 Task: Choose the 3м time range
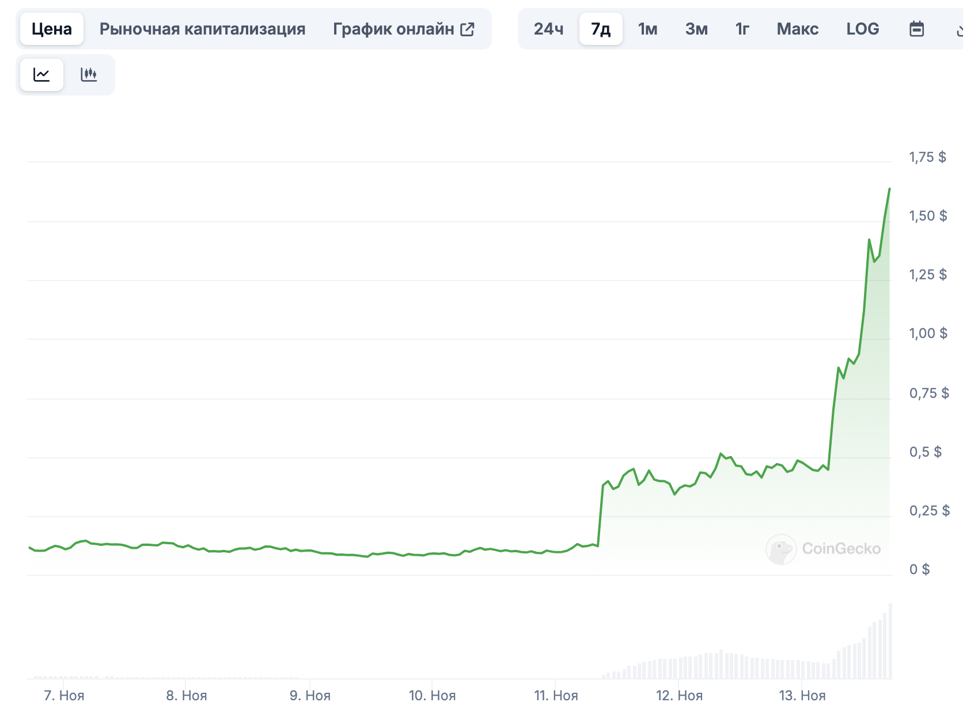tap(696, 29)
